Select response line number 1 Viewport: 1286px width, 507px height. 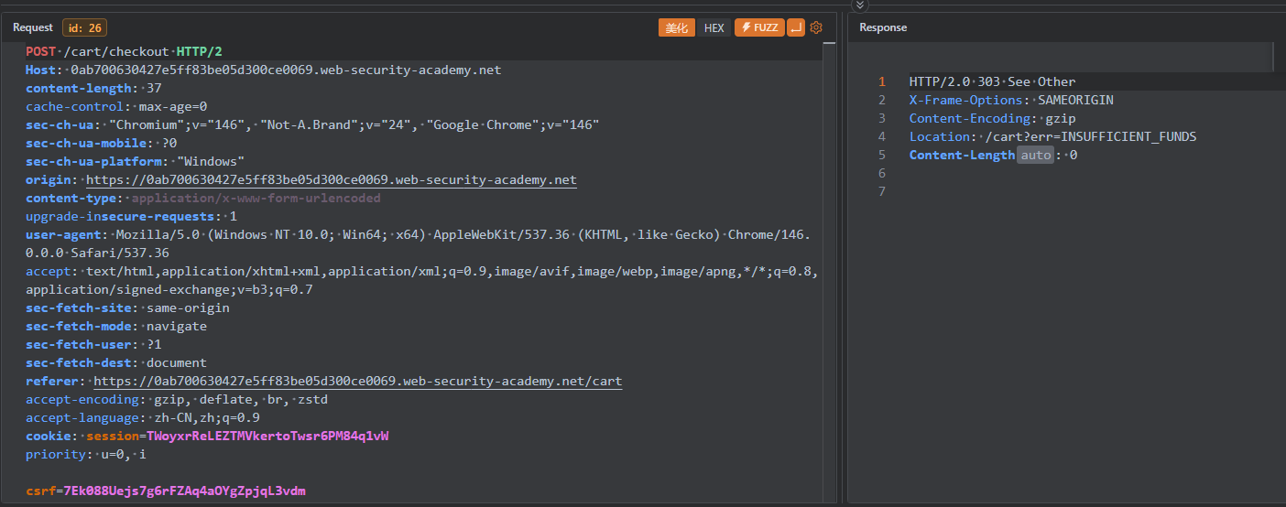point(882,82)
